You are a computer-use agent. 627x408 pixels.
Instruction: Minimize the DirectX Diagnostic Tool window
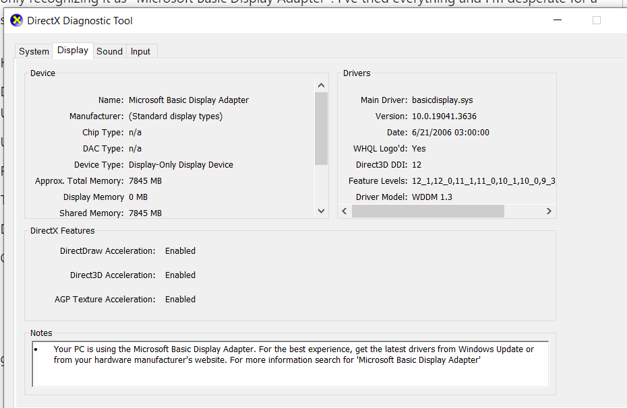(558, 20)
